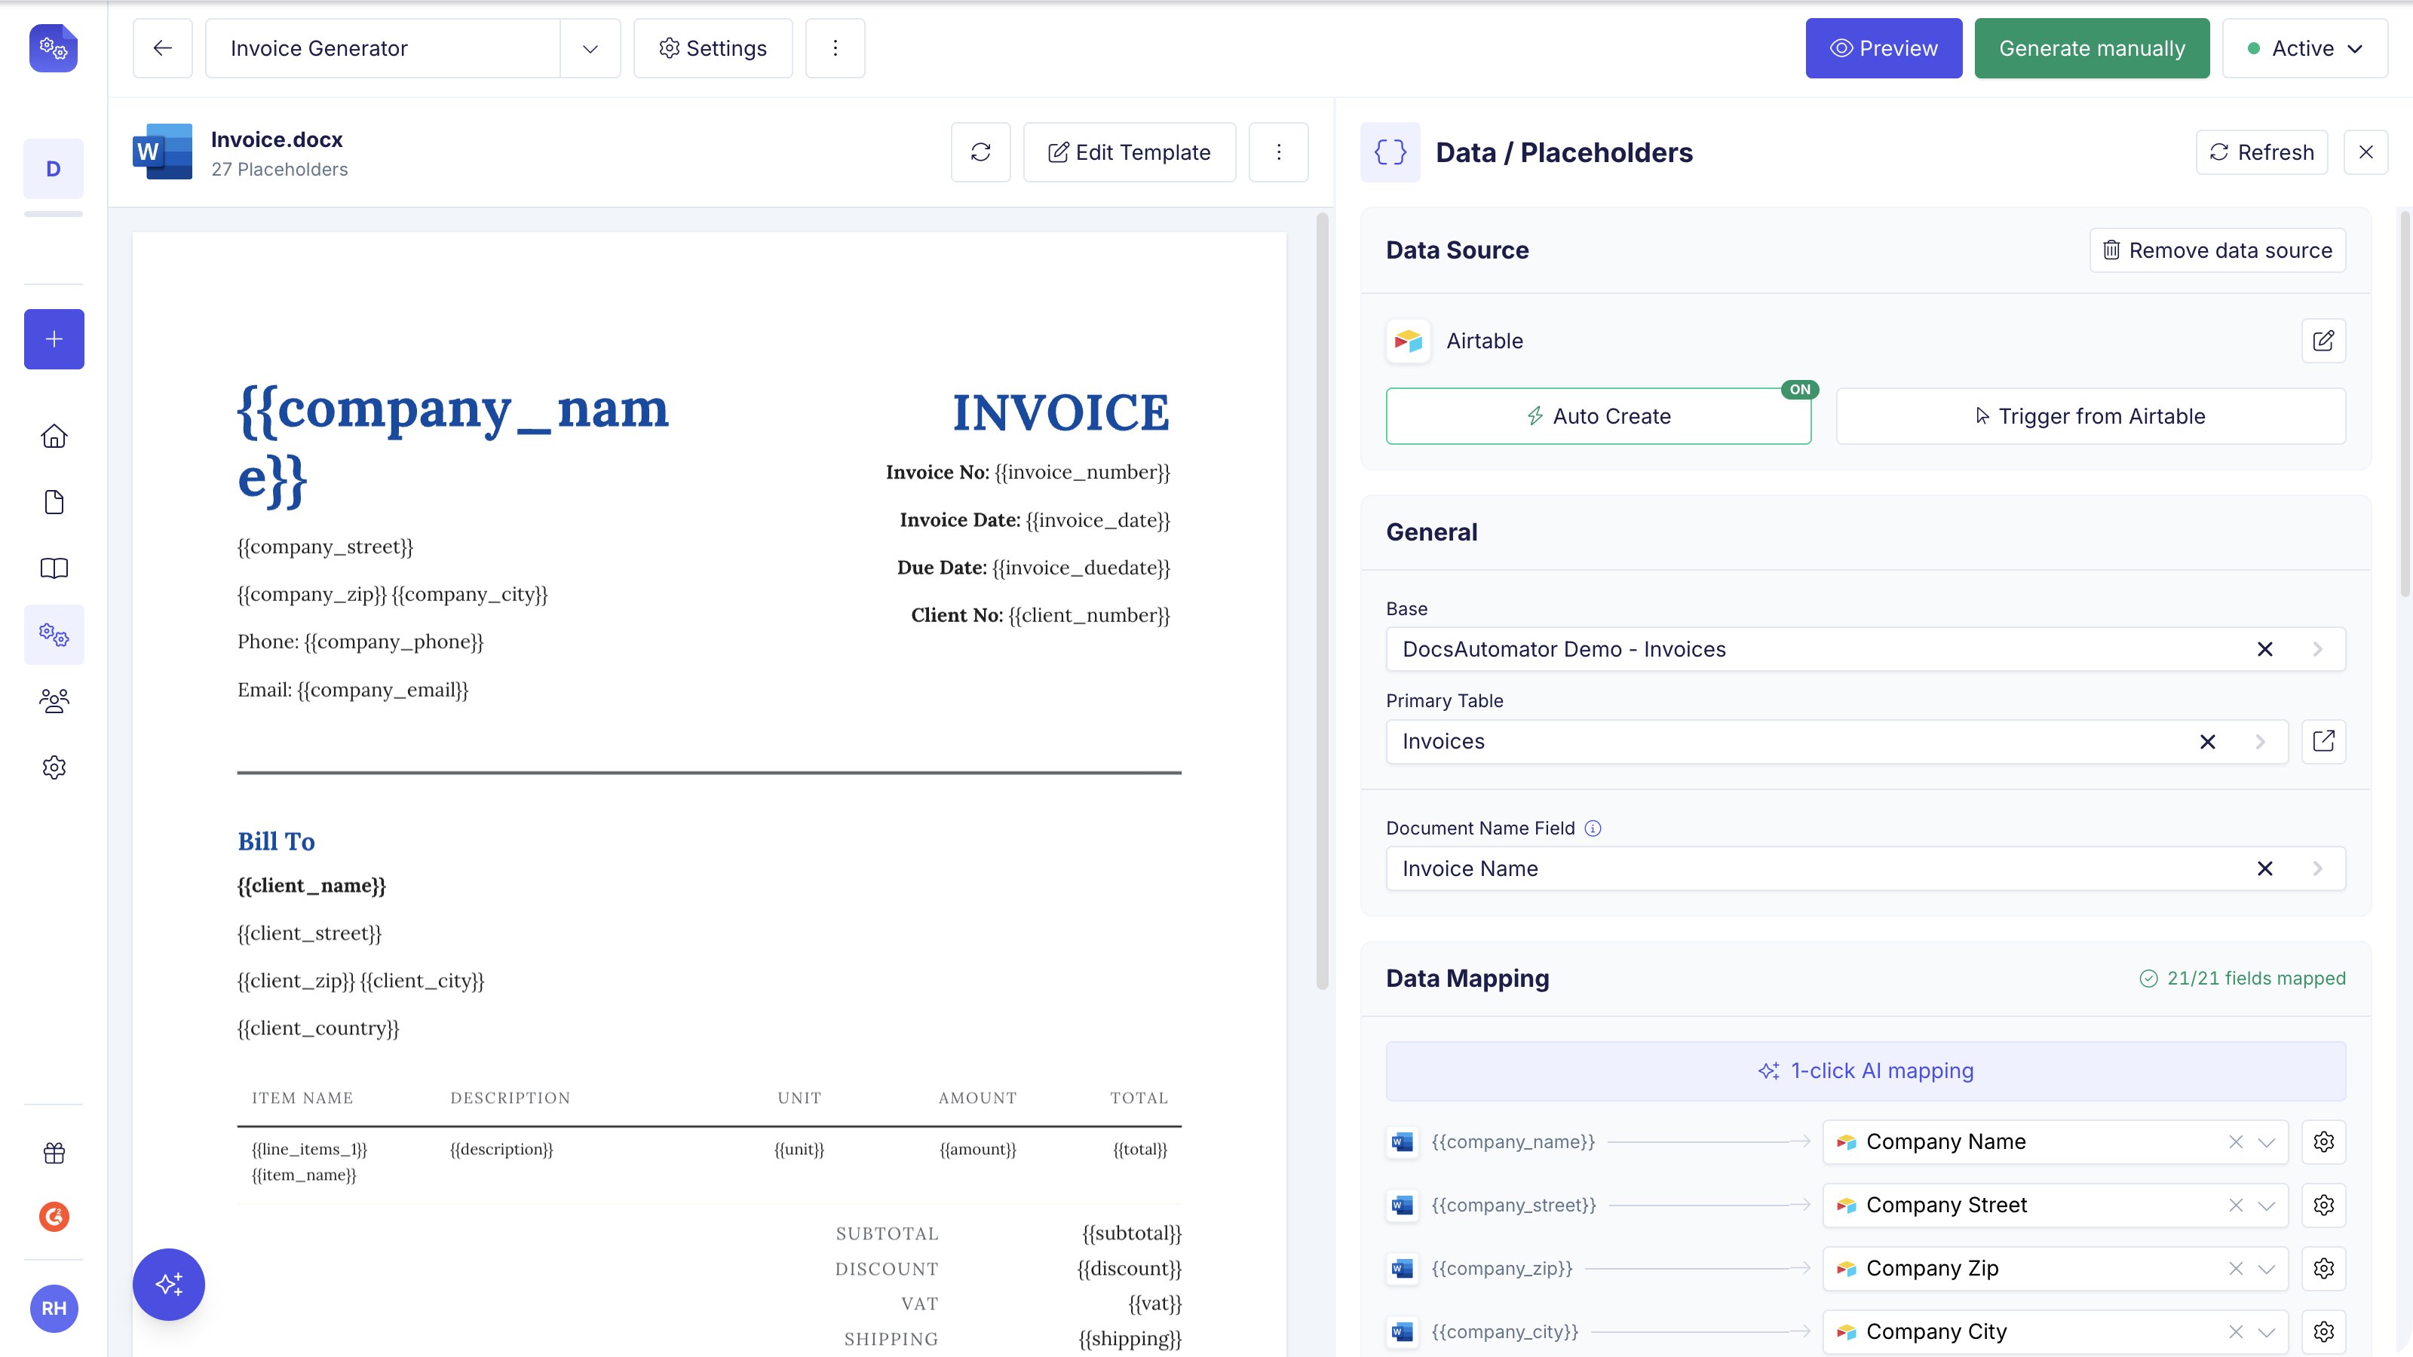Open sidebar Settings gear icon
This screenshot has height=1357, width=2413.
[54, 767]
